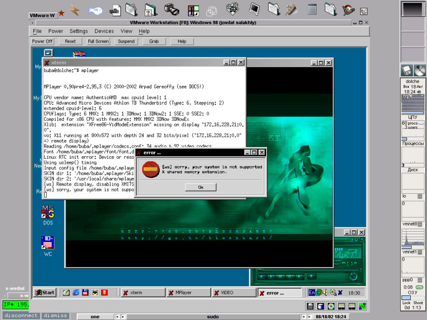Launch the feather quill editor dock icon
Image resolution: width=427 pixels, height=320 pixels.
tap(291, 9)
